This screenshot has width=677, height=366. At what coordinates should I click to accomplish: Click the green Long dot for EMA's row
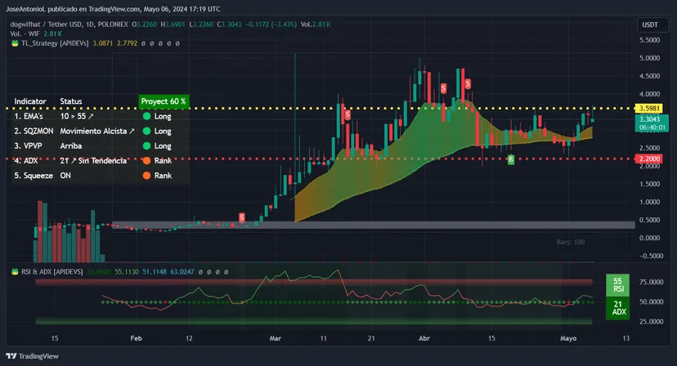coord(147,116)
